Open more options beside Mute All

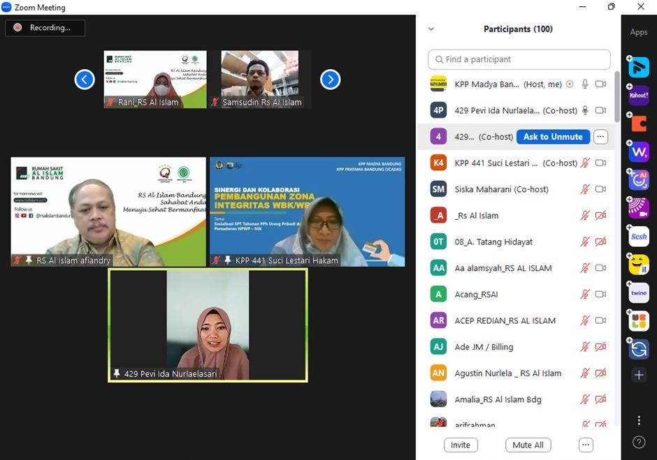click(586, 445)
